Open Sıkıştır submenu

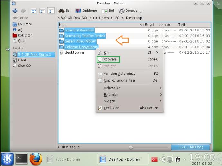tap(130, 101)
